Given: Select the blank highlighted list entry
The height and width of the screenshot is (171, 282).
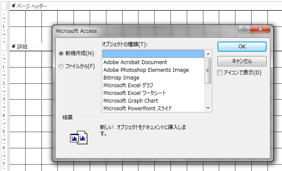Looking at the screenshot, I should [x=153, y=54].
